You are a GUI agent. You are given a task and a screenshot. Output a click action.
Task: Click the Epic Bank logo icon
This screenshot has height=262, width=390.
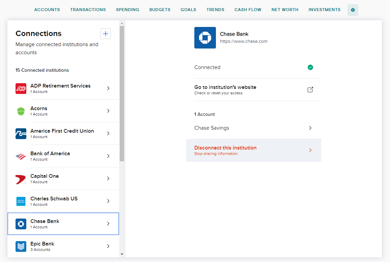coord(21,247)
